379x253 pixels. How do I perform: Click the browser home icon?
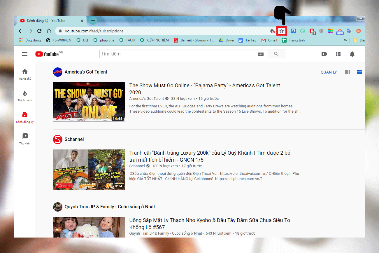tap(49, 31)
